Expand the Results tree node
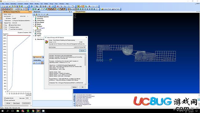Image resolution: width=200 pixels, height=113 pixels. coord(34,30)
